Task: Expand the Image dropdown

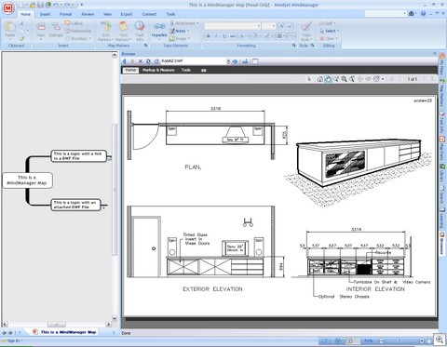Action: (189, 39)
